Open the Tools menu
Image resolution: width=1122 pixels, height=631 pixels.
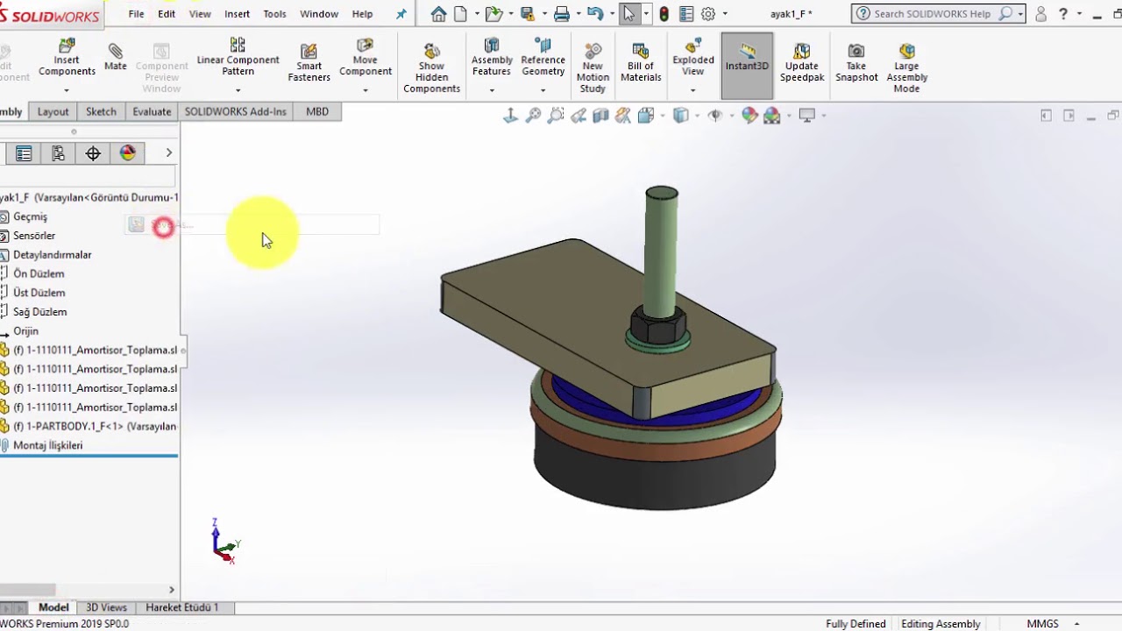click(x=274, y=14)
